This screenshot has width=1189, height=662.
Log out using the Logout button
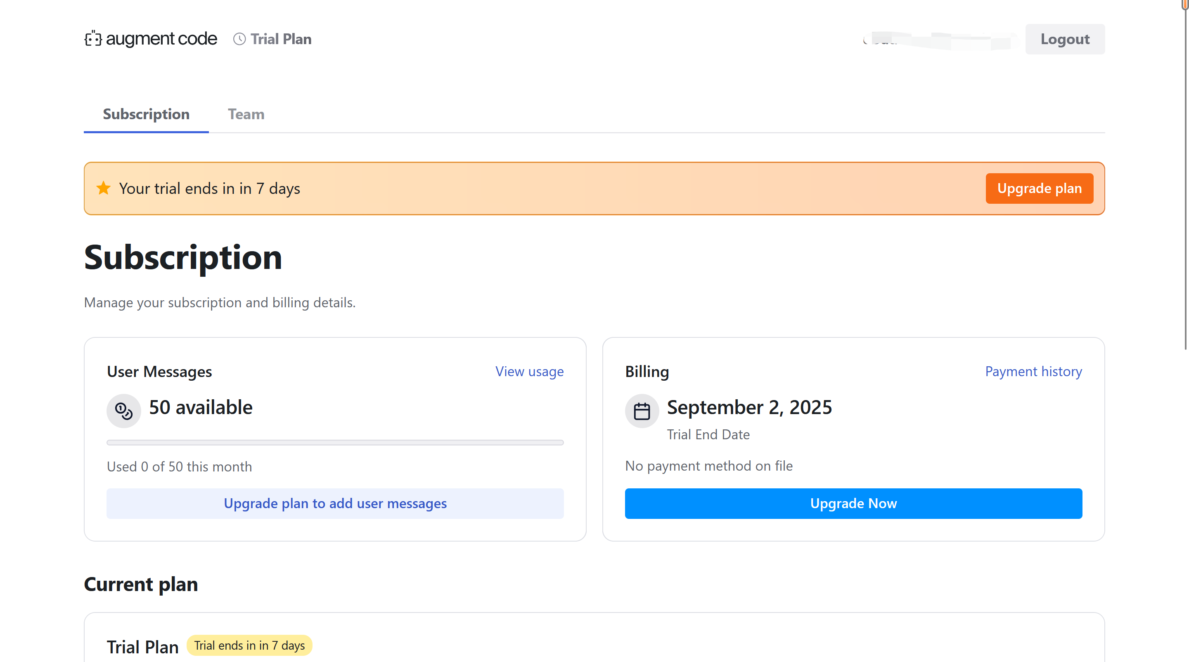point(1065,39)
